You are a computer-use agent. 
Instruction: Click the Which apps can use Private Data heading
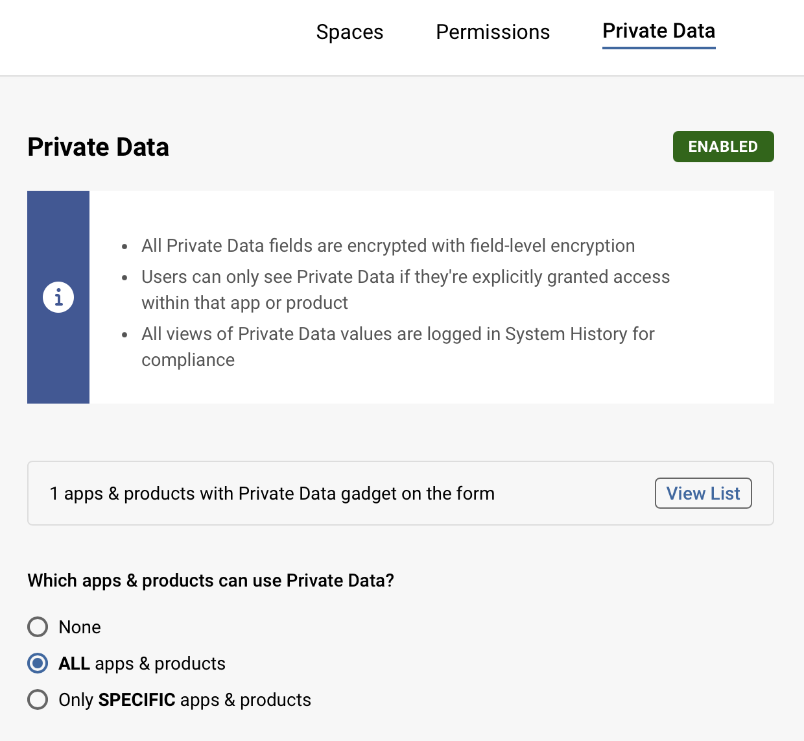pos(210,580)
